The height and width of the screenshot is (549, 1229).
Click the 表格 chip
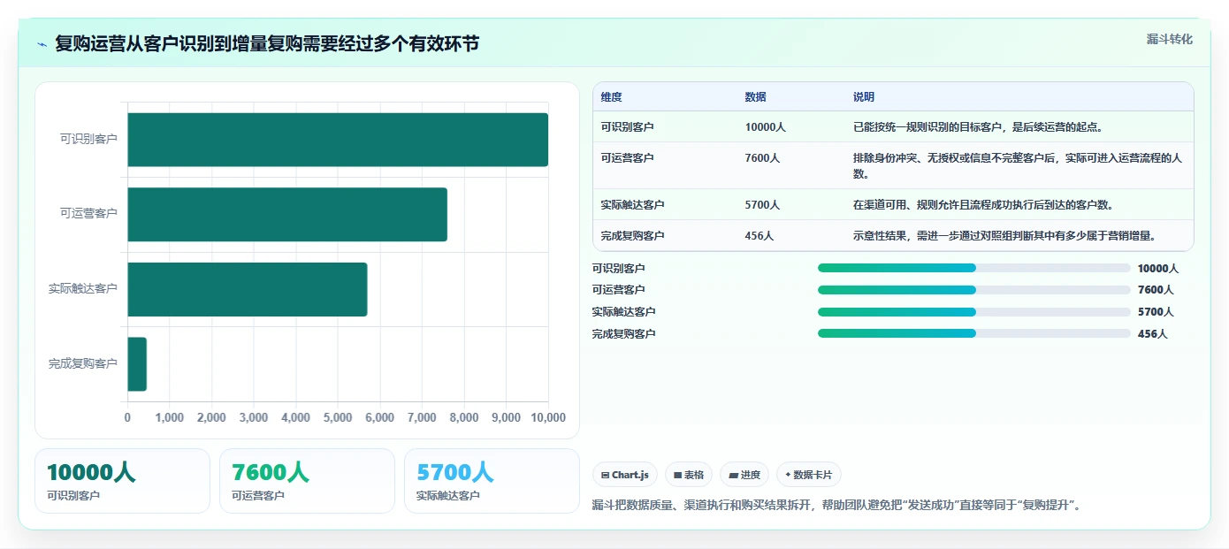(689, 475)
